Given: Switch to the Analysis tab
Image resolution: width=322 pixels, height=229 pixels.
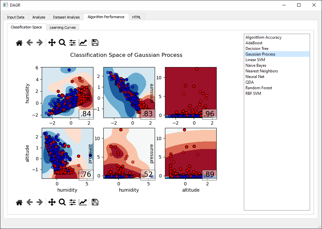Looking at the screenshot, I should point(39,17).
